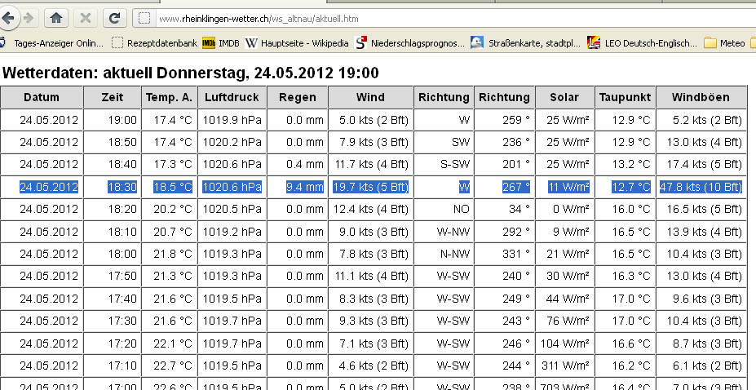
Task: Open the Rezeptdatenbank bookmark
Action: point(154,43)
